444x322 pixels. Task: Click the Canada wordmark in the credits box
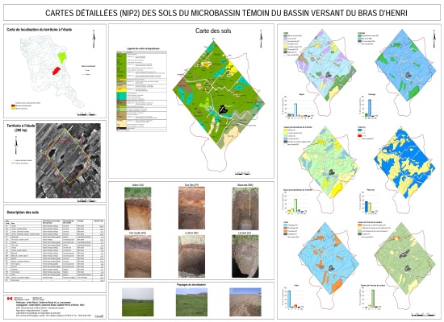[98, 316]
